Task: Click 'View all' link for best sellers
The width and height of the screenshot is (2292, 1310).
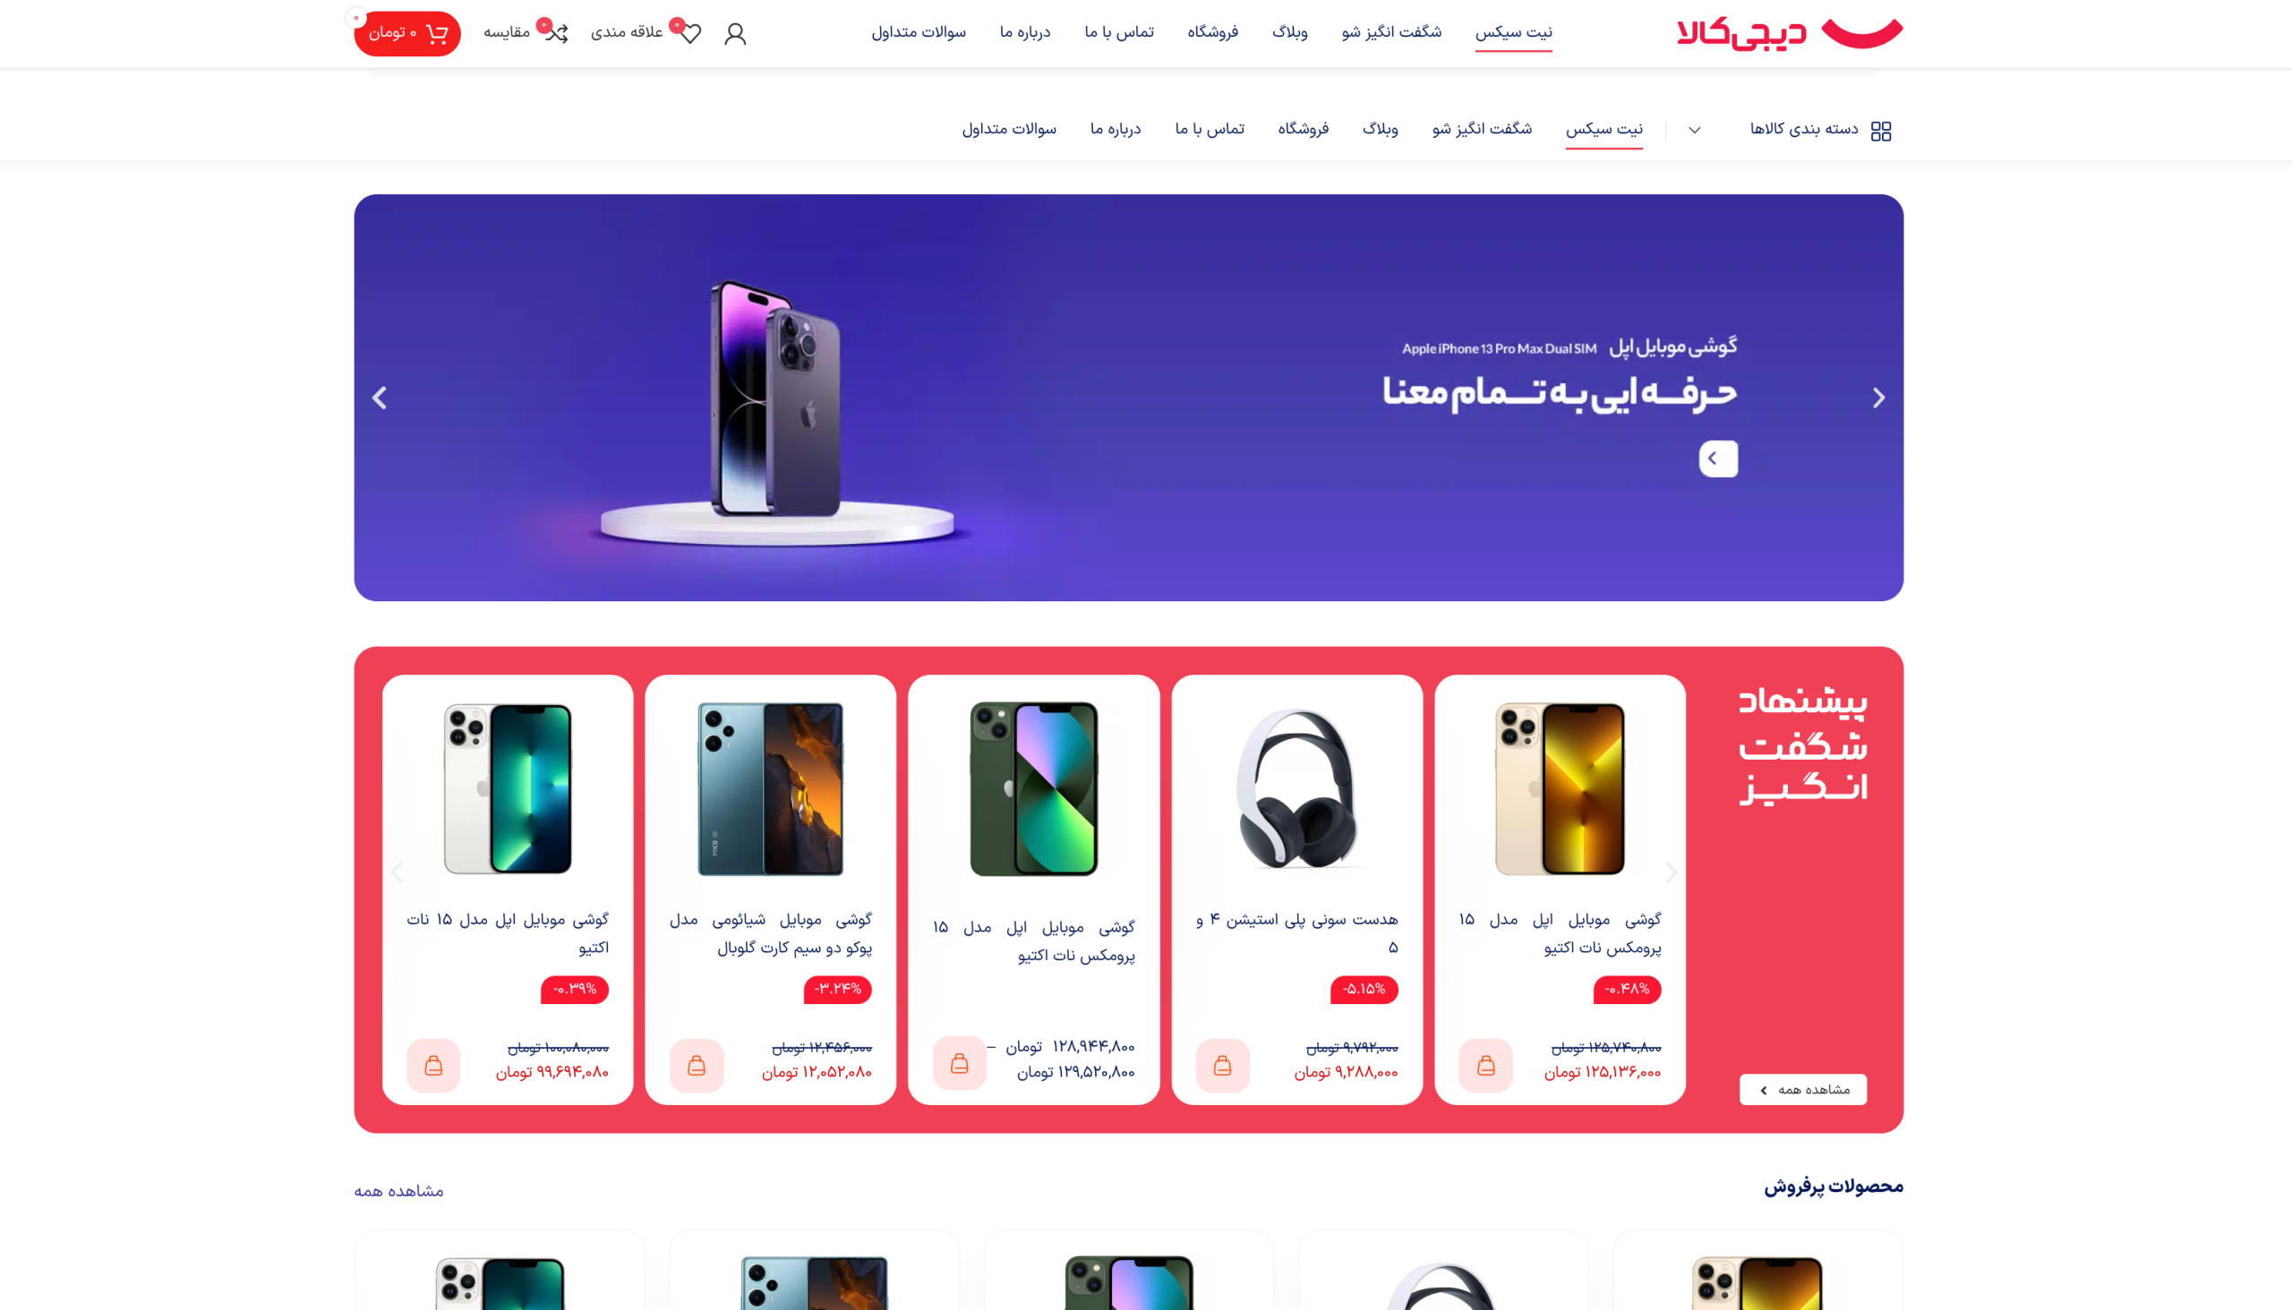Action: click(x=398, y=1190)
